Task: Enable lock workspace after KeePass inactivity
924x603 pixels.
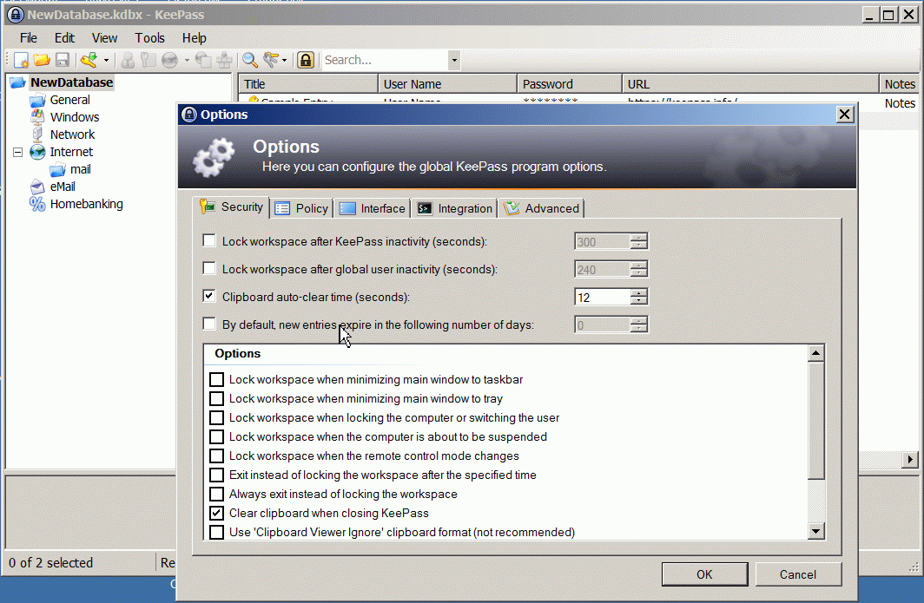Action: coord(209,240)
